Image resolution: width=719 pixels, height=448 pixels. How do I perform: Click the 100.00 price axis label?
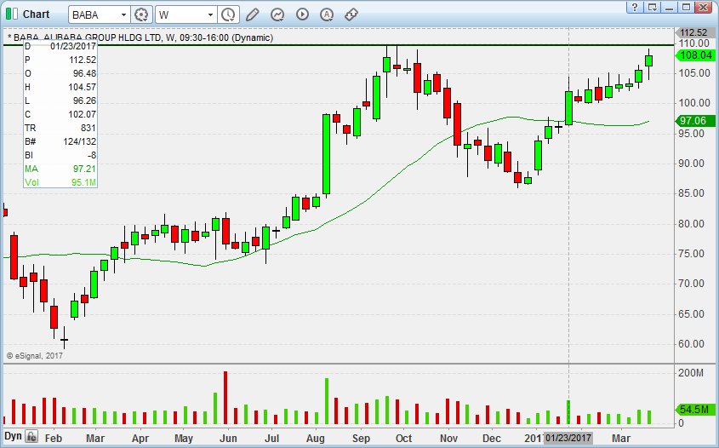click(694, 103)
